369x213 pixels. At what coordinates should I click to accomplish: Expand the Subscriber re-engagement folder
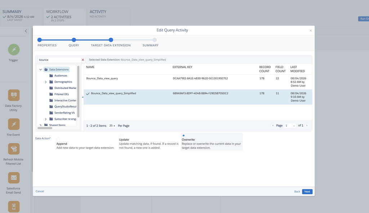click(x=46, y=119)
